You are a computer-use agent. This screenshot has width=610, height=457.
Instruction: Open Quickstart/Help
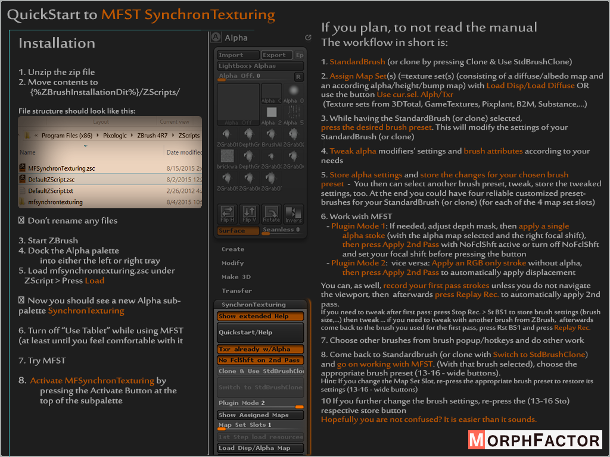click(261, 333)
